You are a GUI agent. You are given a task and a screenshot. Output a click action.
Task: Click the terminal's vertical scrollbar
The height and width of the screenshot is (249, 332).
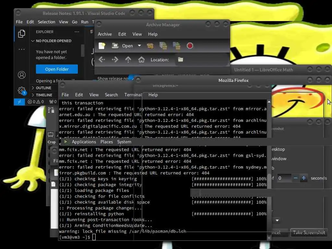pyautogui.click(x=269, y=169)
